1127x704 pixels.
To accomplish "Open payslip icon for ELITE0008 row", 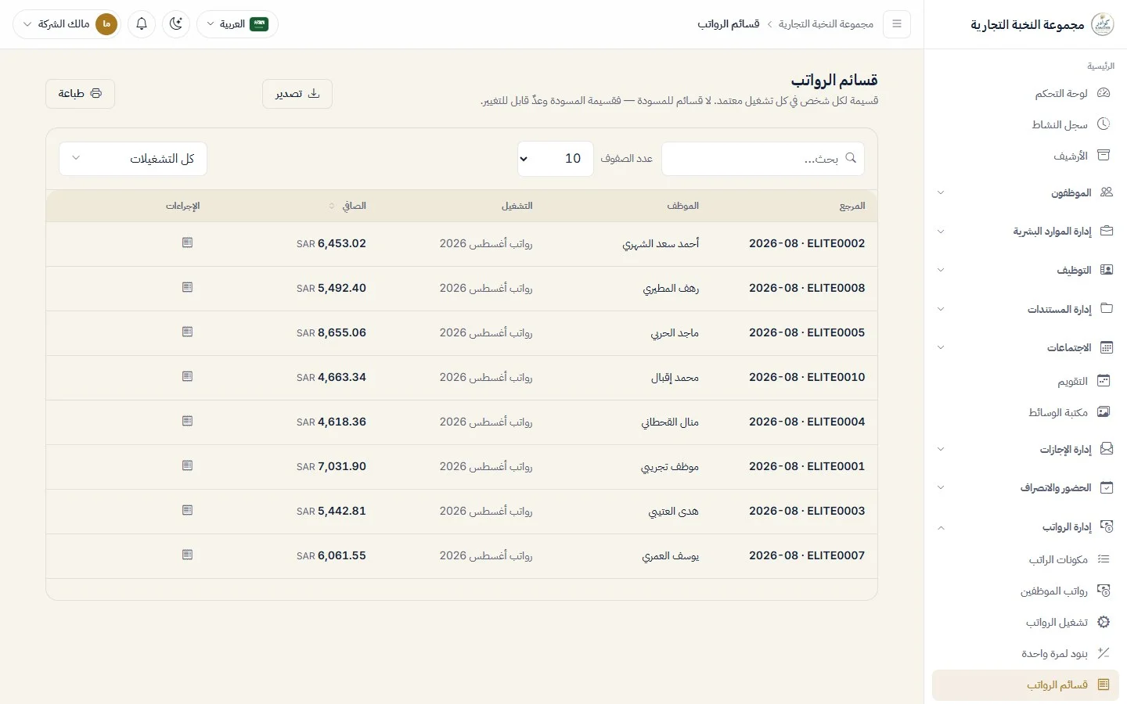I will (x=187, y=288).
